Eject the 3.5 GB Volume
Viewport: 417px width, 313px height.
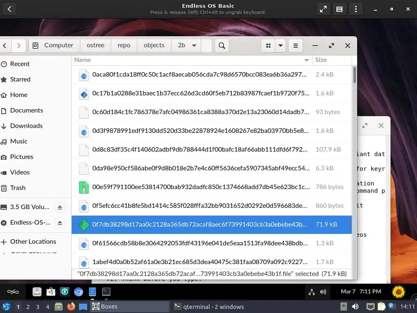[60, 207]
